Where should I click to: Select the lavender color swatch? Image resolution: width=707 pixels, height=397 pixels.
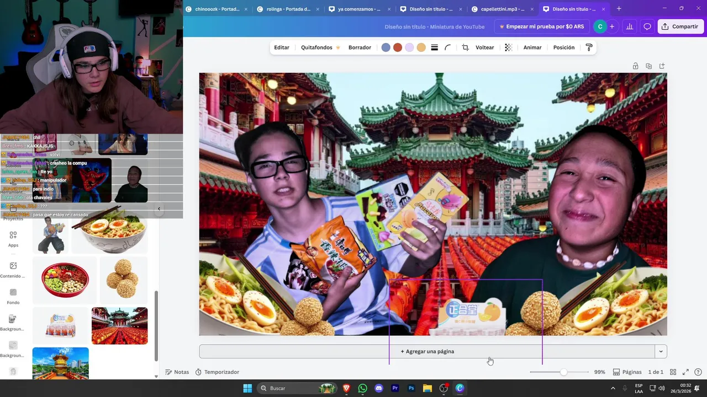409,47
